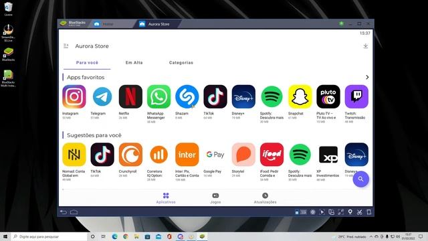Screen dimensions: 428x241
Task: Click the BlueStacks scissors screenshot icon
Action: (360, 212)
